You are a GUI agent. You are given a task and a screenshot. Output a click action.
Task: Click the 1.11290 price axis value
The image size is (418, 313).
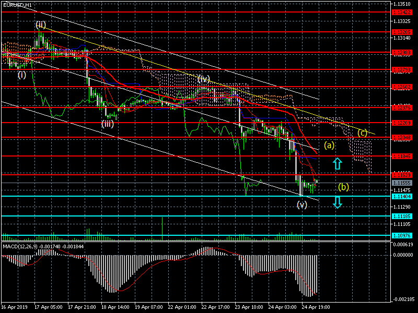(402, 207)
